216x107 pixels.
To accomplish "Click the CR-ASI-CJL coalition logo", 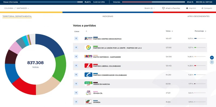I will (88, 93).
